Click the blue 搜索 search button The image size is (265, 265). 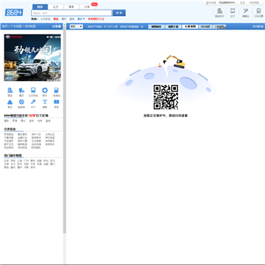click(119, 13)
